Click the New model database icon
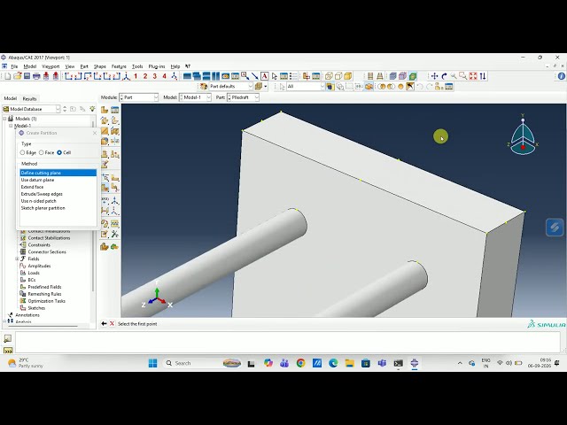The width and height of the screenshot is (567, 425). point(8,76)
